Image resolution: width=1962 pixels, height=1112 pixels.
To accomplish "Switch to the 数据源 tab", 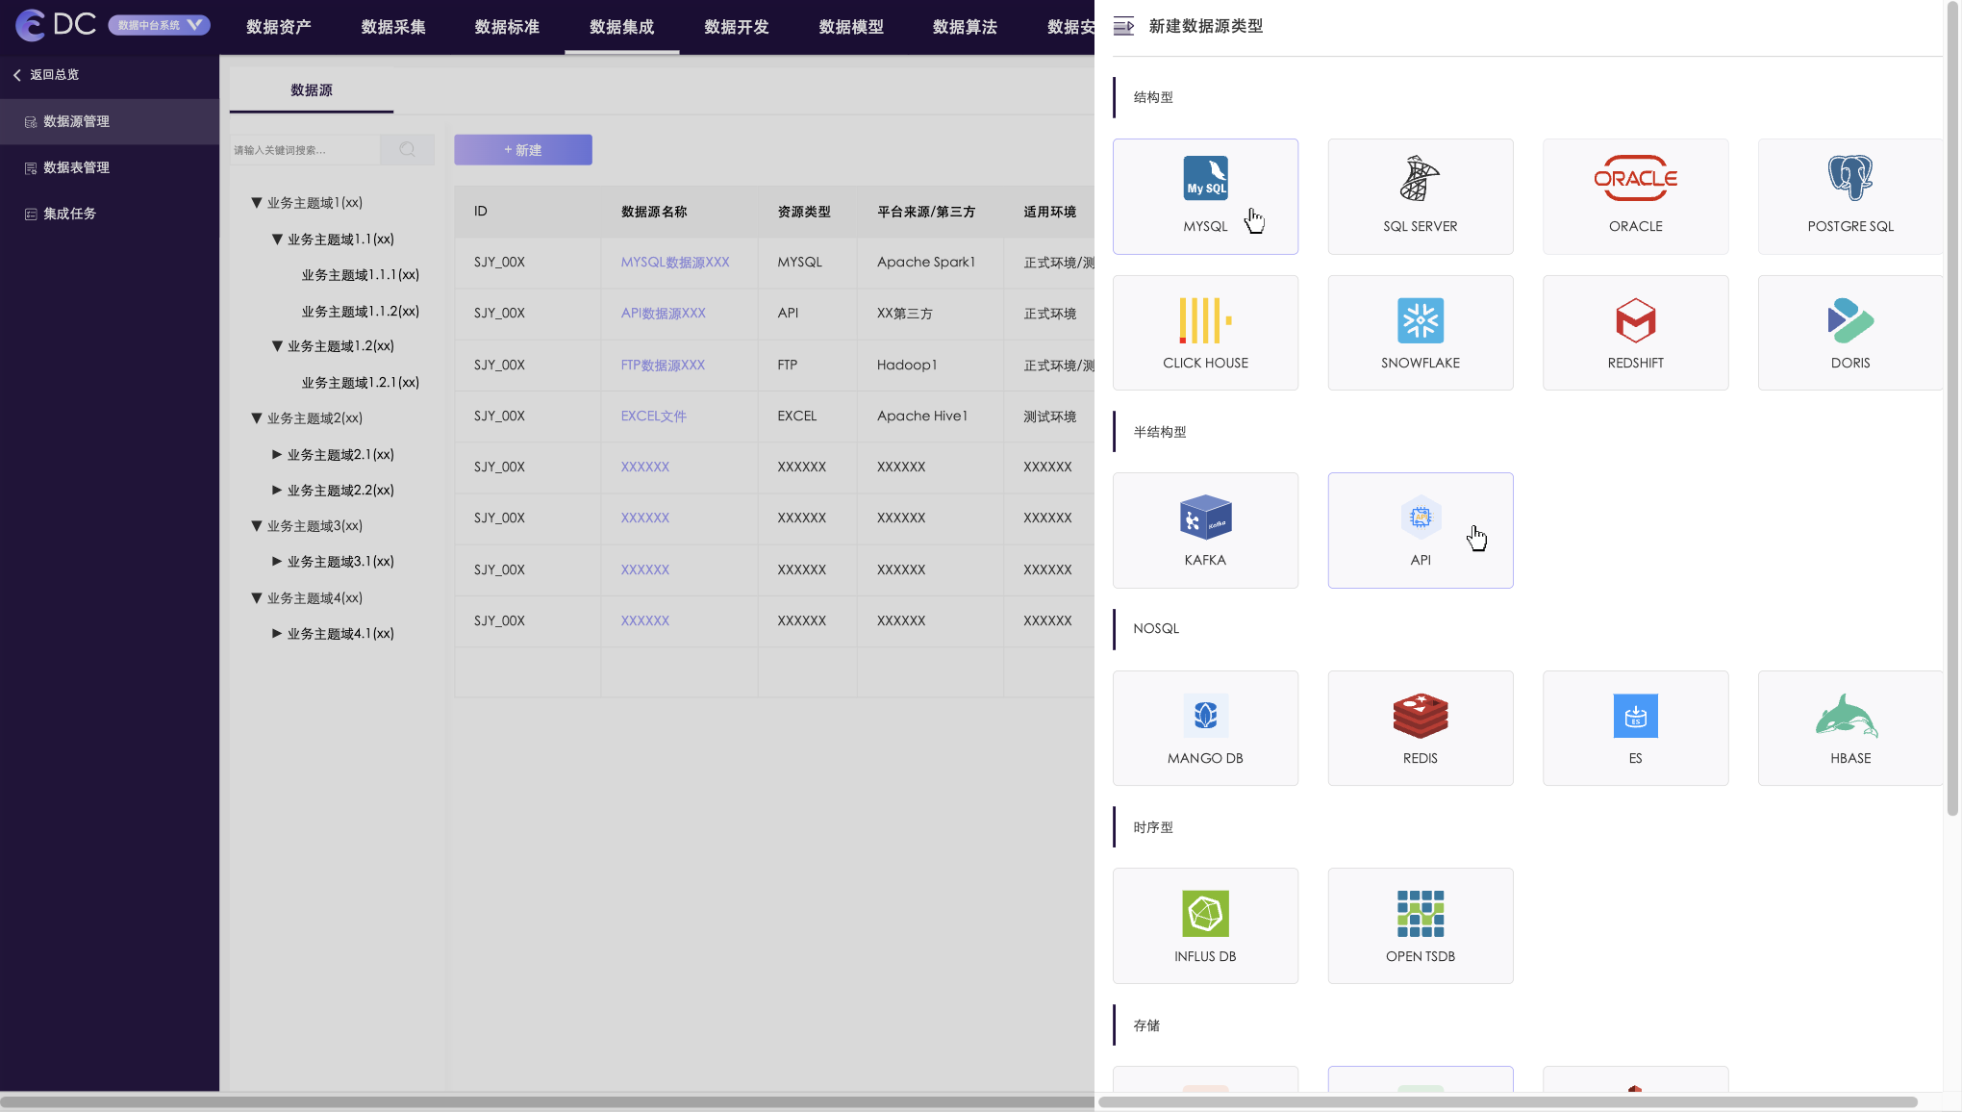I will [312, 90].
